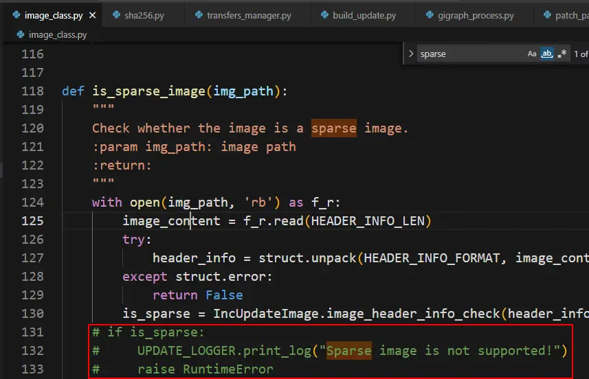
Task: Toggle Match Case in find widget
Action: coord(531,54)
